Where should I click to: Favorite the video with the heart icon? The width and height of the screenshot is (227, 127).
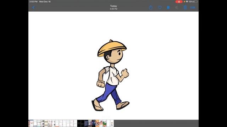pyautogui.click(x=160, y=7)
